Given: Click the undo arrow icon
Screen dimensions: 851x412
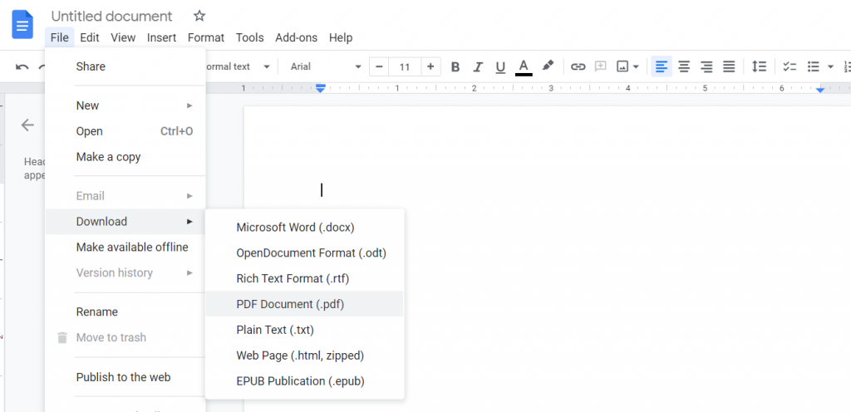Looking at the screenshot, I should click(22, 66).
